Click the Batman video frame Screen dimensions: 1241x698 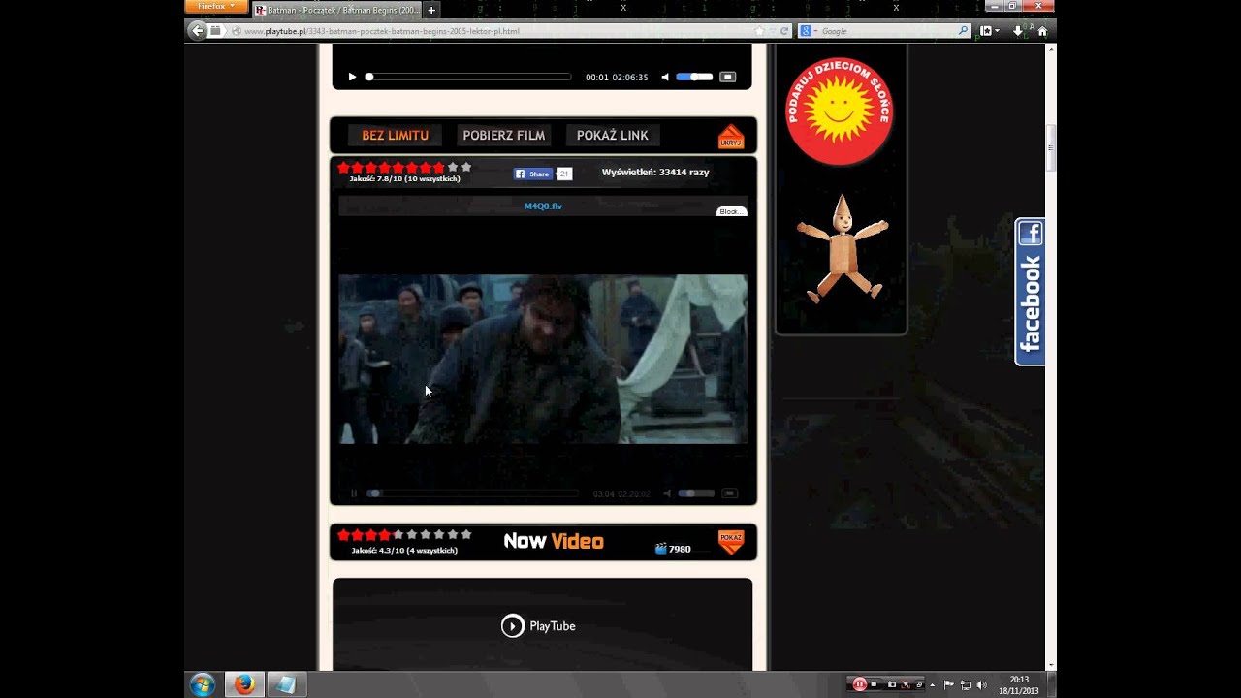coord(543,359)
